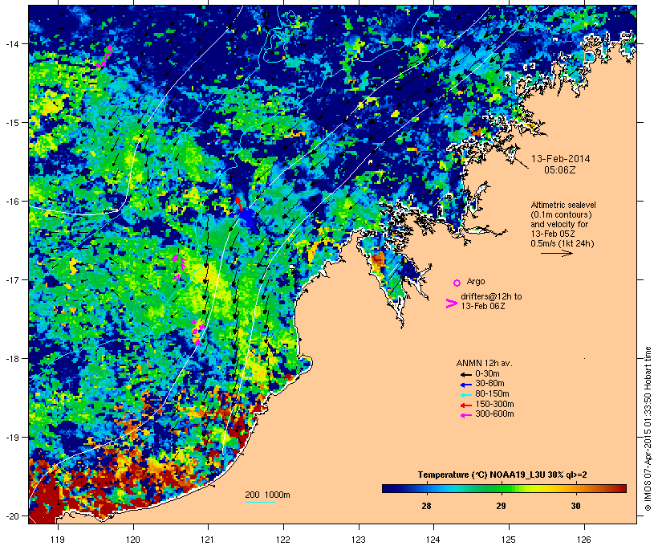This screenshot has width=658, height=546.
Task: Click the 80-150m depth label
Action: click(492, 394)
